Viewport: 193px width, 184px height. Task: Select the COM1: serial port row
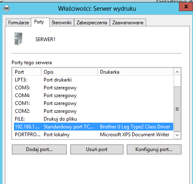click(93, 103)
